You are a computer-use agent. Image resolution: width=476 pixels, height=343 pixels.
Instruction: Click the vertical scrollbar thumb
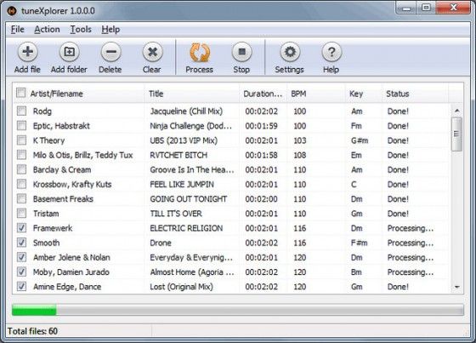tap(456, 134)
